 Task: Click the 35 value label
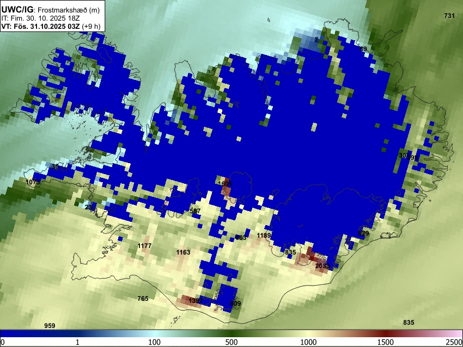click(55, 166)
